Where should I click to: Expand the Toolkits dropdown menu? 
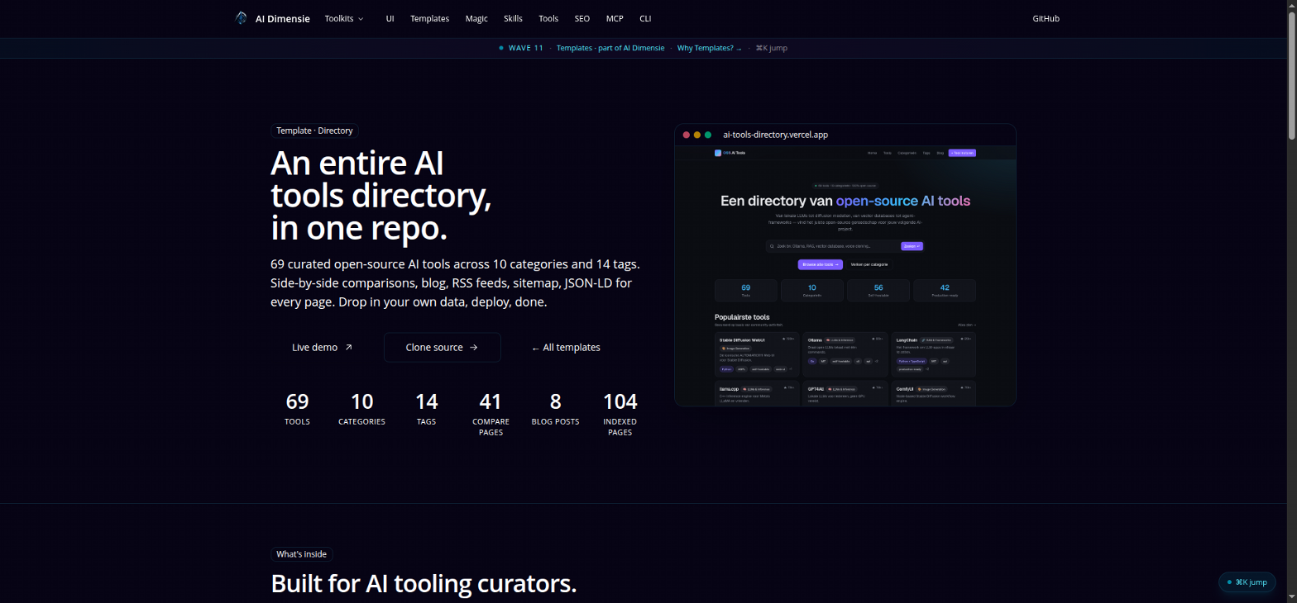coord(344,18)
